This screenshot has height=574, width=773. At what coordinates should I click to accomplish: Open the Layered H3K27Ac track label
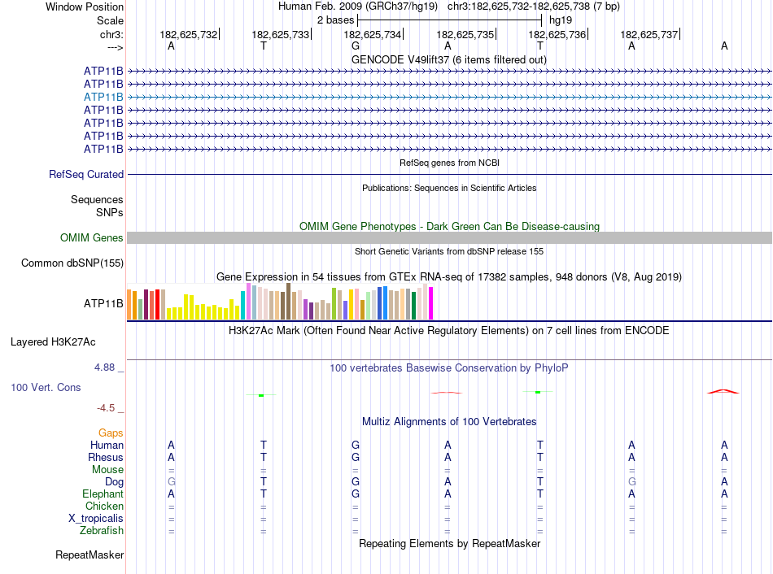(53, 341)
